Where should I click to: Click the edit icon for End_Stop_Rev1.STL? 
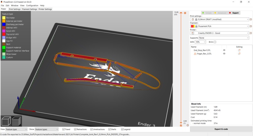(239, 50)
